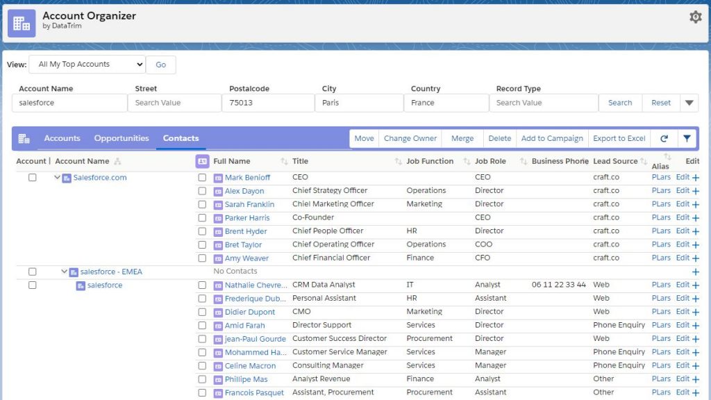Add contact using plus in salesforce - EMEA row
Image resolution: width=711 pixels, height=400 pixels.
pos(696,272)
